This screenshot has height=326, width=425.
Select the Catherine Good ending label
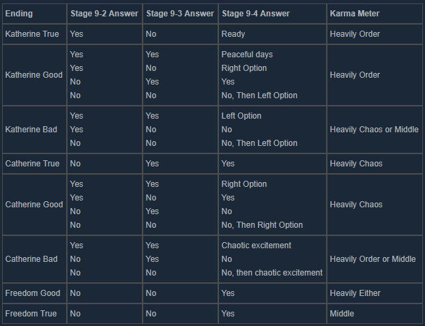[33, 205]
